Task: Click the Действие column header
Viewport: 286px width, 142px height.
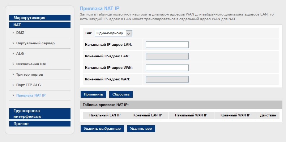Action: (x=268, y=115)
